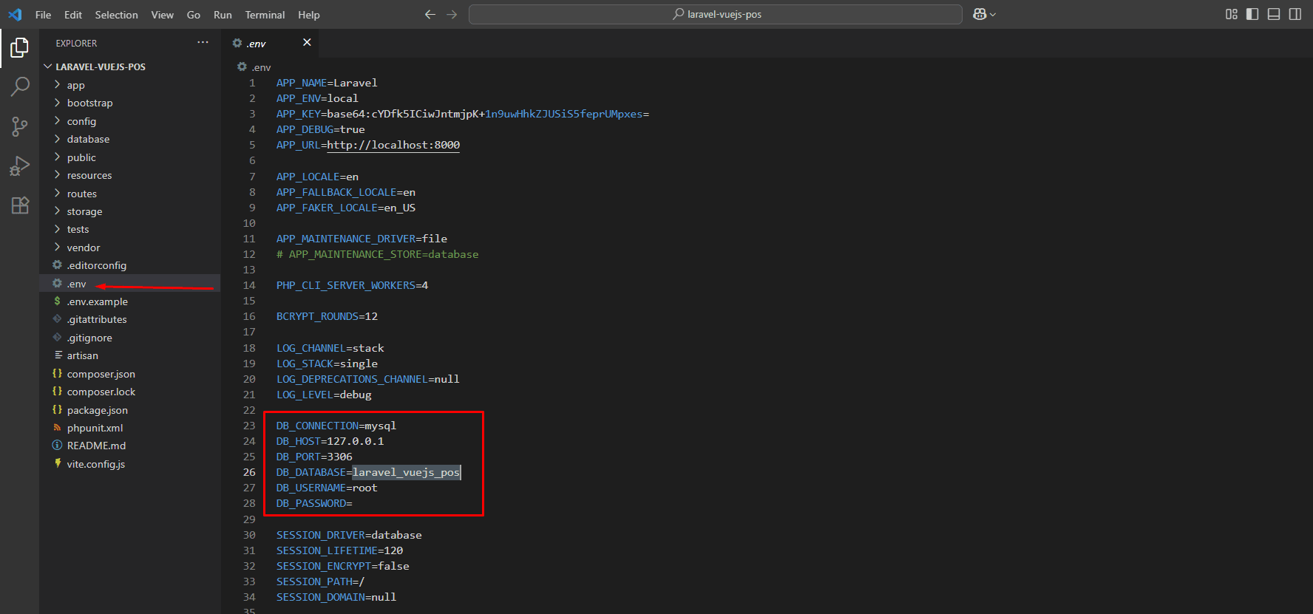This screenshot has height=614, width=1313.
Task: Open Explorer's more actions ellipsis
Action: pyautogui.click(x=203, y=43)
